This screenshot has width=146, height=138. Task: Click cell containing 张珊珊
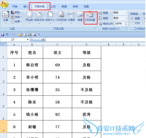click(32, 90)
